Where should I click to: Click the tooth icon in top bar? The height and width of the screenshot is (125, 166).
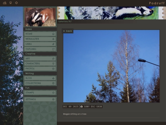[x=10, y=3]
